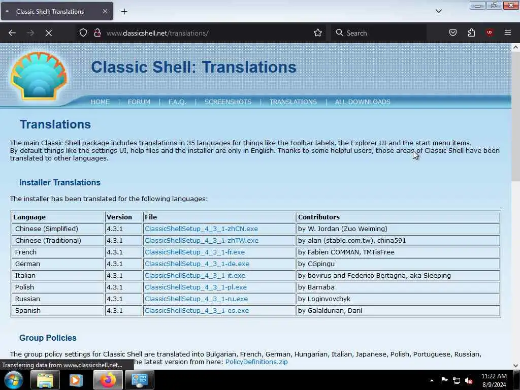Select the "by CGpingu" contributor cell
This screenshot has height=390, width=520.
398,264
